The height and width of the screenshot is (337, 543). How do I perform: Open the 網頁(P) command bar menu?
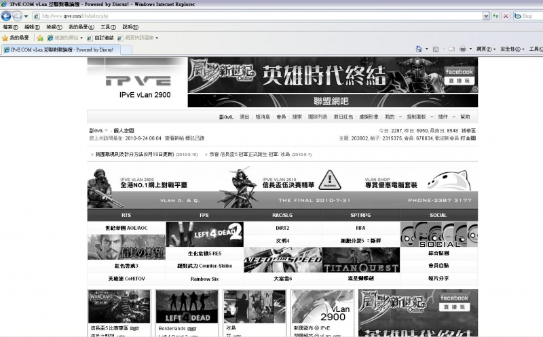(x=485, y=49)
